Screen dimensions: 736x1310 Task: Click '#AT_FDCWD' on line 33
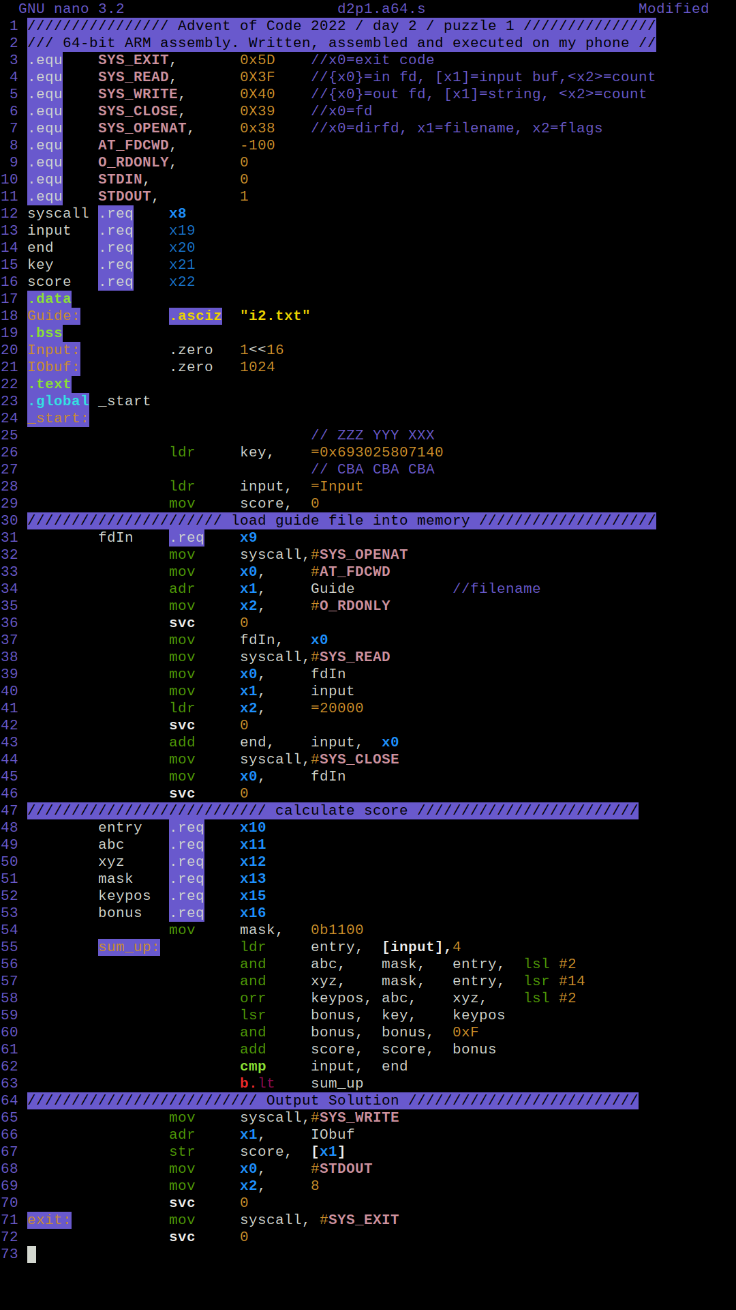click(x=350, y=572)
